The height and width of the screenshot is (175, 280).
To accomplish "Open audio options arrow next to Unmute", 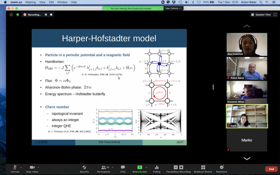I will (x=21, y=168).
